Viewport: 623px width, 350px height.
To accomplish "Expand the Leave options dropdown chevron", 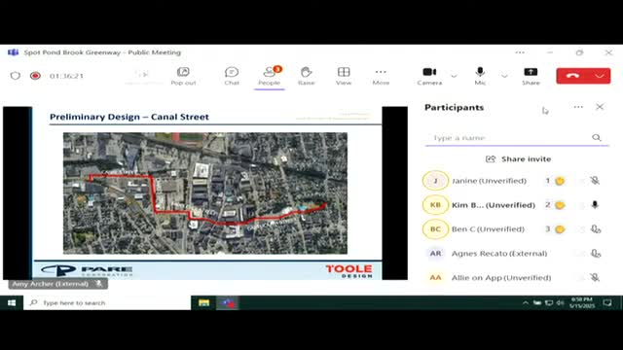I will (600, 76).
